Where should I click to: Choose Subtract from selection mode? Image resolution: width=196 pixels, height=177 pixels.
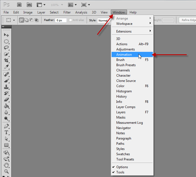click(31, 20)
